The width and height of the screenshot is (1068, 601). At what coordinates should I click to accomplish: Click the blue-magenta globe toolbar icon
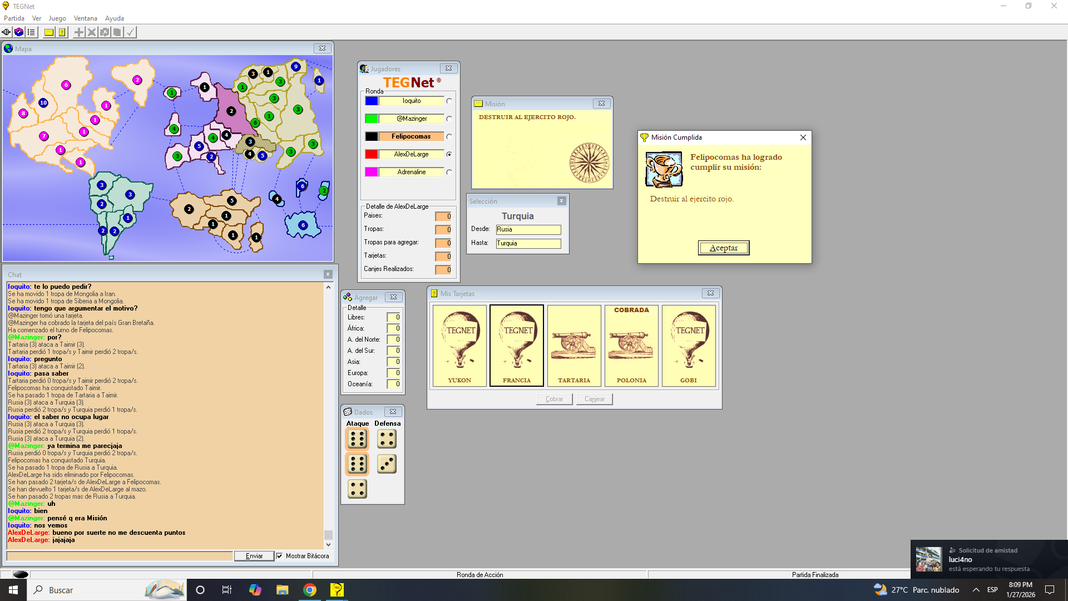click(x=19, y=32)
